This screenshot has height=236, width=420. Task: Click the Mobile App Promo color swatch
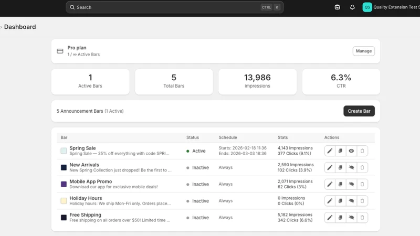point(64,184)
